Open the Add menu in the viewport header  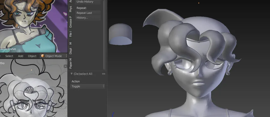click(x=21, y=56)
